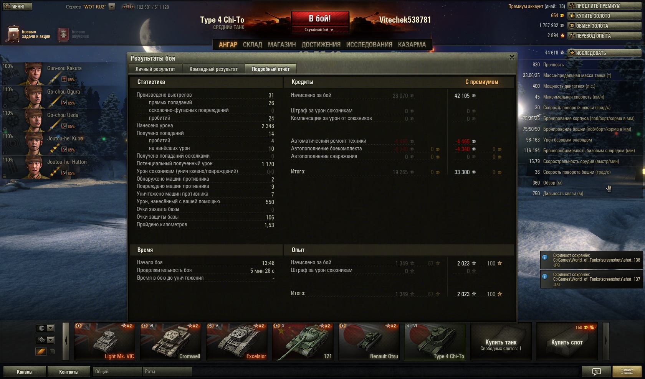Click ОБМЕН ЗОЛОТА button

[x=604, y=26]
